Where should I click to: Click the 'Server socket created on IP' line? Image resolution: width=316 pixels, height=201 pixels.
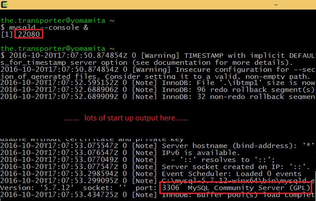[x=155, y=167]
